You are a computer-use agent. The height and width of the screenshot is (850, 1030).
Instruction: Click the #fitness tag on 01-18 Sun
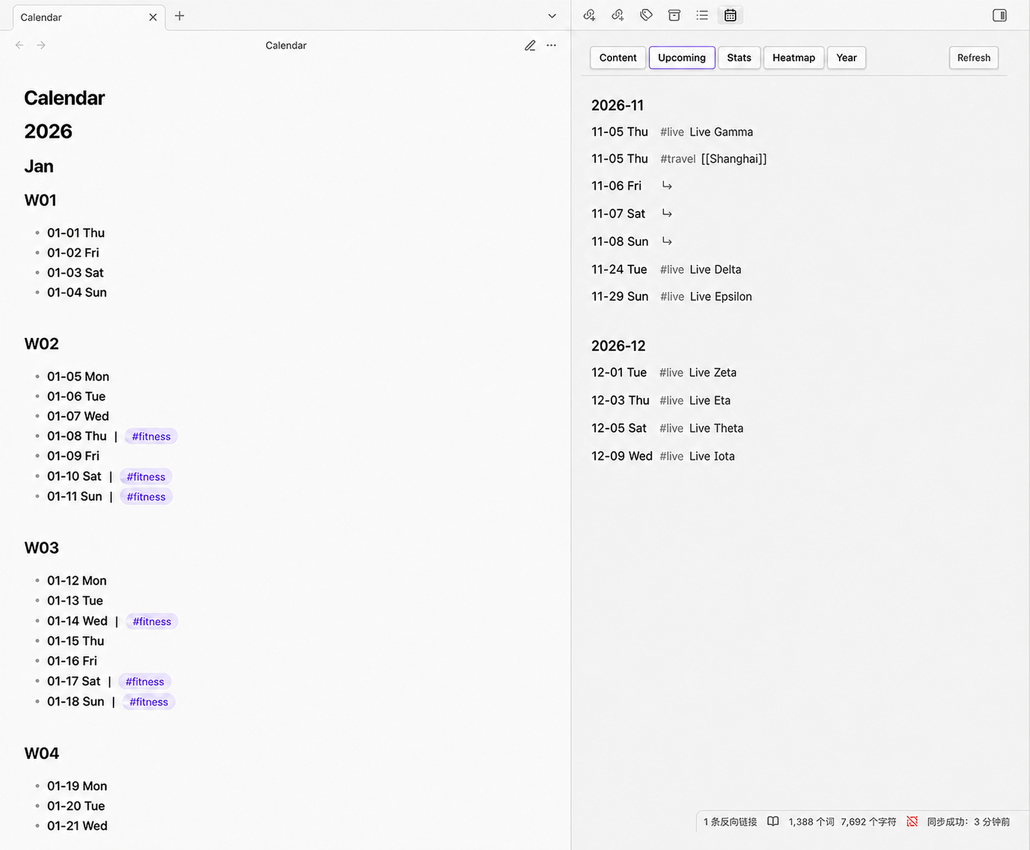[x=149, y=702]
